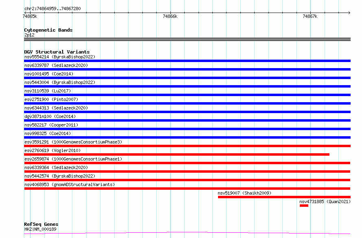Viewport: 362px width, 238px height.
Task: Click the magenta HK2 gene line
Action: 187,233
